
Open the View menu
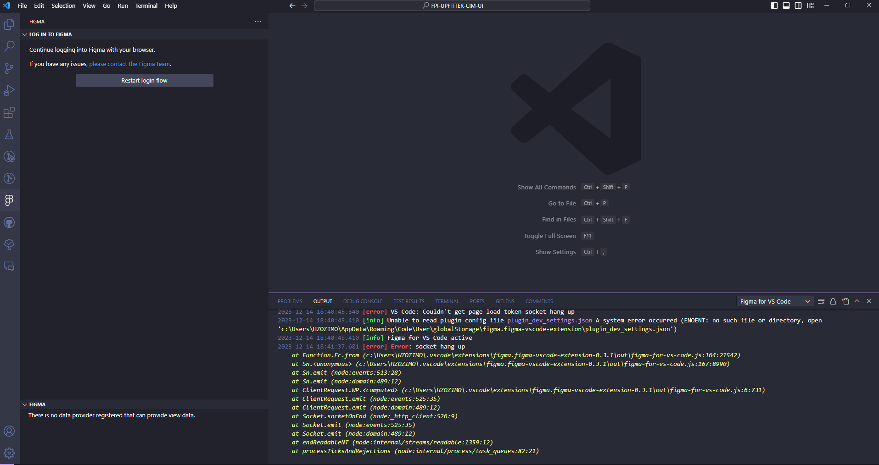tap(89, 6)
